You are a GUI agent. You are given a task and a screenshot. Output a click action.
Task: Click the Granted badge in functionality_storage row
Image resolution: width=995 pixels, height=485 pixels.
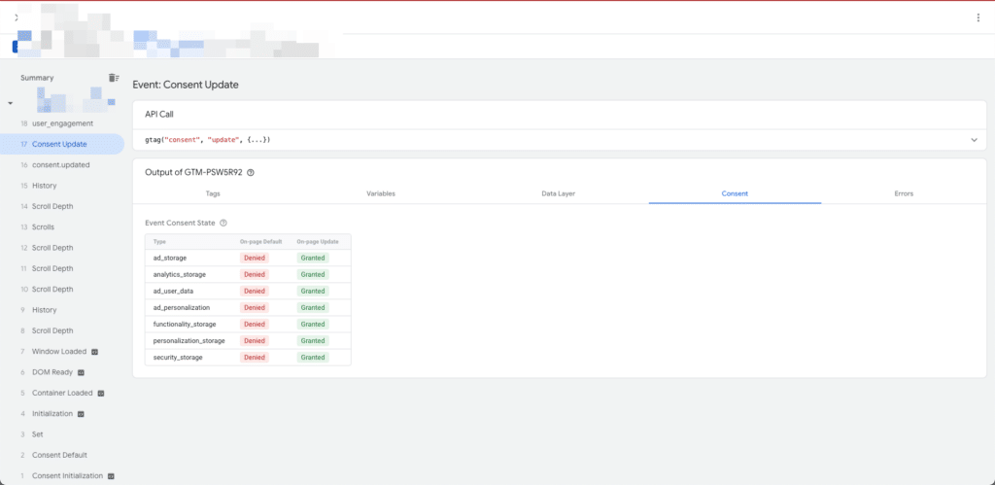pos(313,325)
